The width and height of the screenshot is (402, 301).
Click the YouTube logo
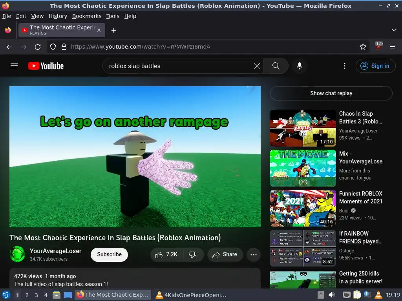[46, 66]
